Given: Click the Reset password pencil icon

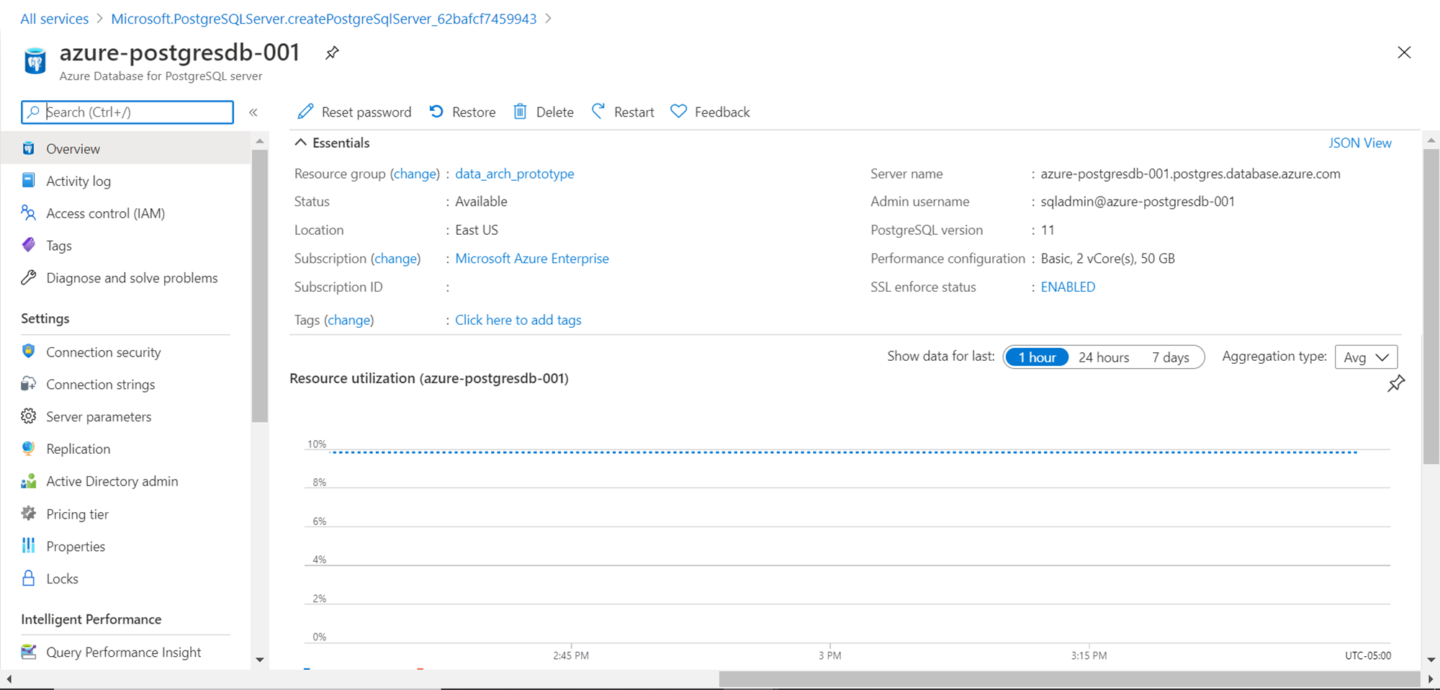Looking at the screenshot, I should pyautogui.click(x=306, y=112).
